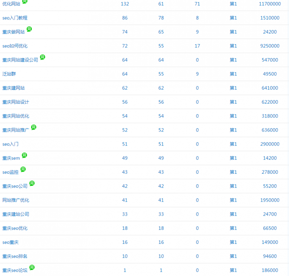Open the 重庆建站公司 keyword link
Viewport: 289px width, 276px height.
(16, 214)
